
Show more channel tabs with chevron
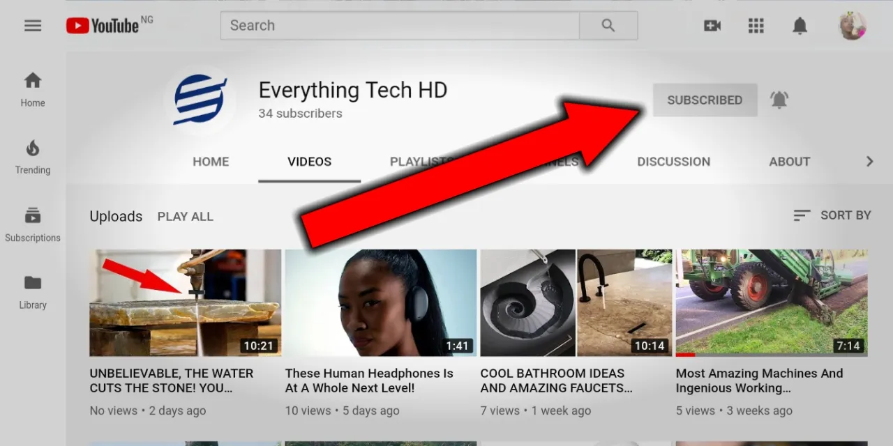pos(869,162)
